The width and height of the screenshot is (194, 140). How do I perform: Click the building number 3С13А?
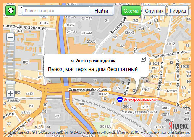(x=105, y=126)
